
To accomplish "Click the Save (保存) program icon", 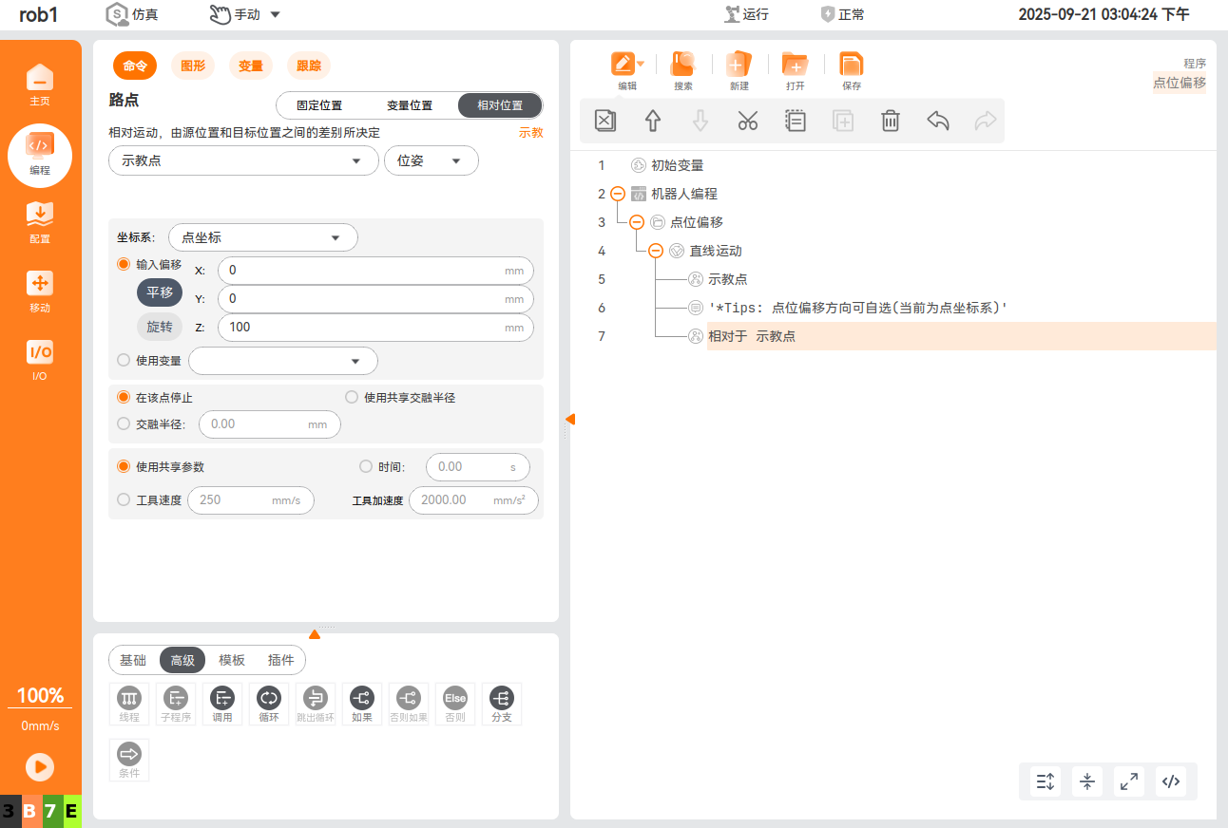I will pos(851,70).
